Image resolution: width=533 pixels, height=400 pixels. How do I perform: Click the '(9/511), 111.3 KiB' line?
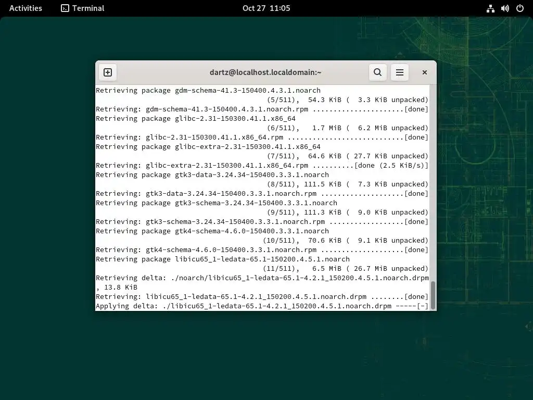pos(347,213)
